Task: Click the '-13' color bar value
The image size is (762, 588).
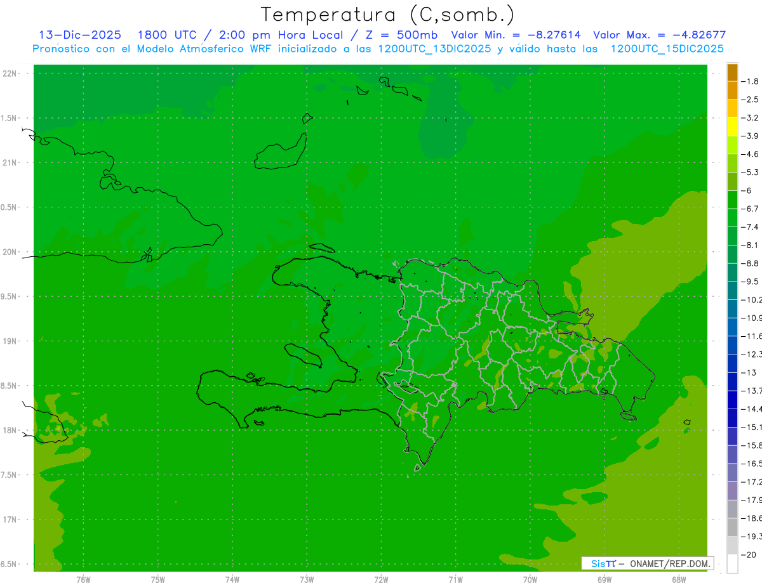Action: tap(749, 372)
